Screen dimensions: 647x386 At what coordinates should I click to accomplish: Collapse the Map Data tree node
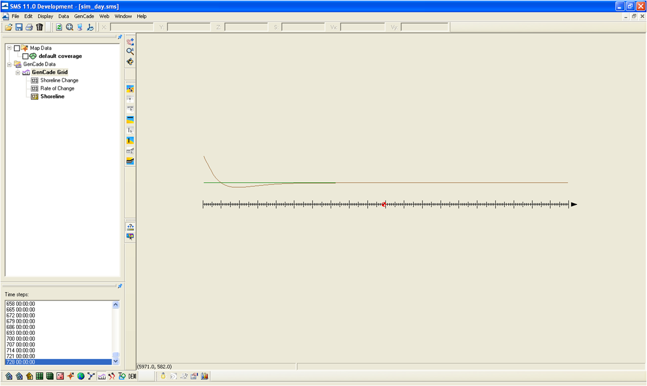point(9,48)
